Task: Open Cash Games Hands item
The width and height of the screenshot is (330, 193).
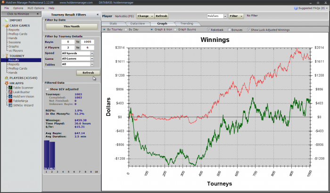Action: (x=13, y=38)
